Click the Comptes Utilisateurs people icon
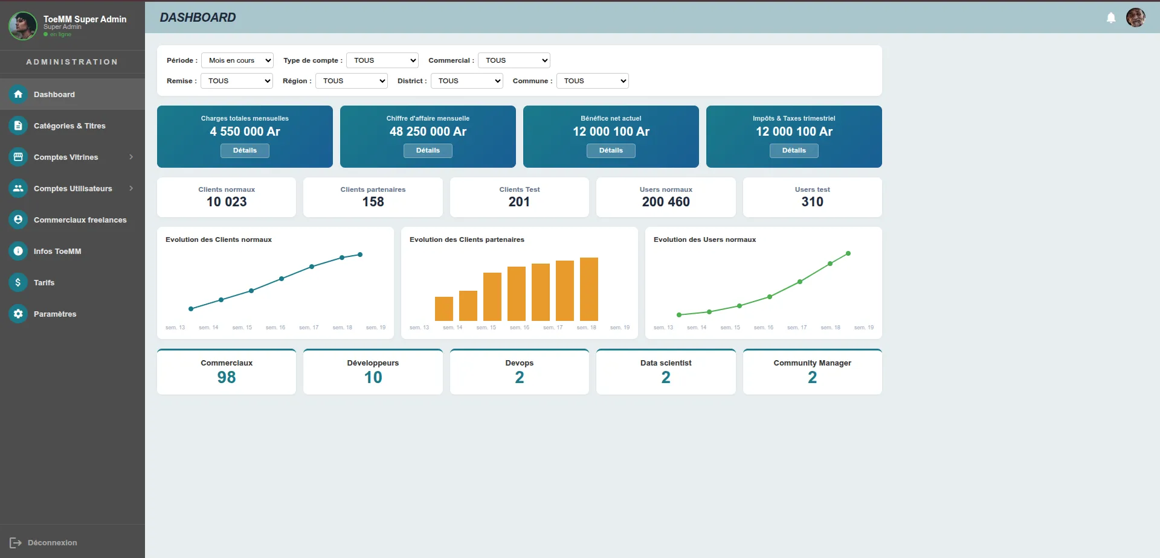The image size is (1160, 558). pos(18,188)
